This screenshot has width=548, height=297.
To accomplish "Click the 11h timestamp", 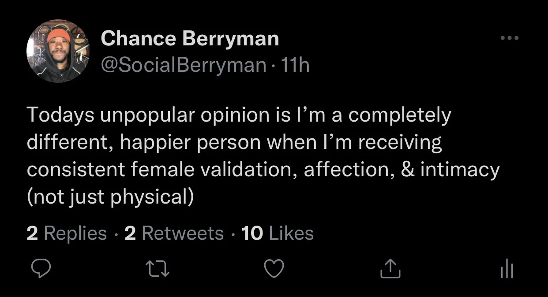I will (x=295, y=66).
